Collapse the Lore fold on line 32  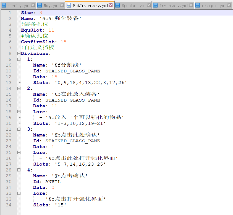click(x=19, y=193)
